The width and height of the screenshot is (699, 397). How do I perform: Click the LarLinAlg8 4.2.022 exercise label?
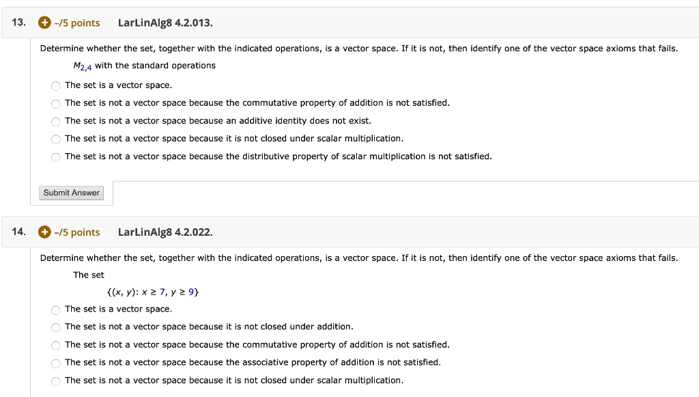(x=165, y=232)
